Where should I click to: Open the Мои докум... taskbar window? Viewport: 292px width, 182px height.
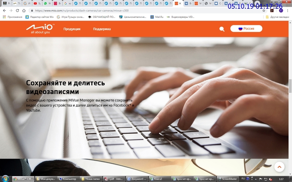tap(46, 179)
